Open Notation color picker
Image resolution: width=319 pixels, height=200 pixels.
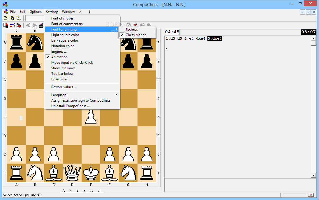click(x=82, y=46)
